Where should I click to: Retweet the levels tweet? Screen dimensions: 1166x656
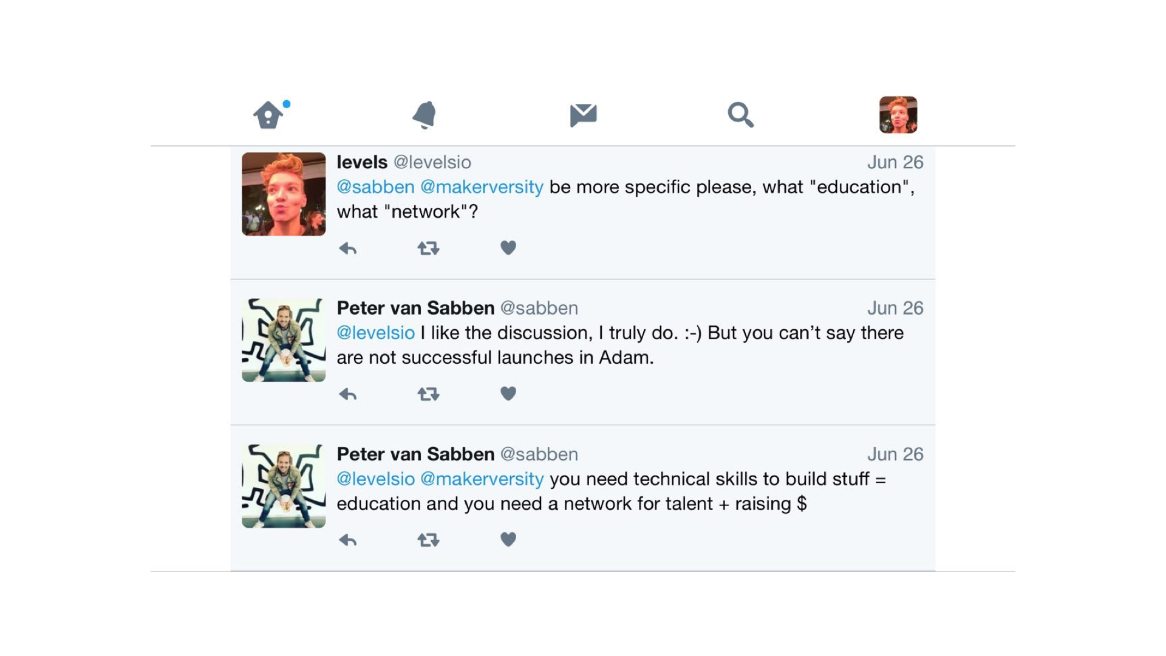tap(428, 248)
